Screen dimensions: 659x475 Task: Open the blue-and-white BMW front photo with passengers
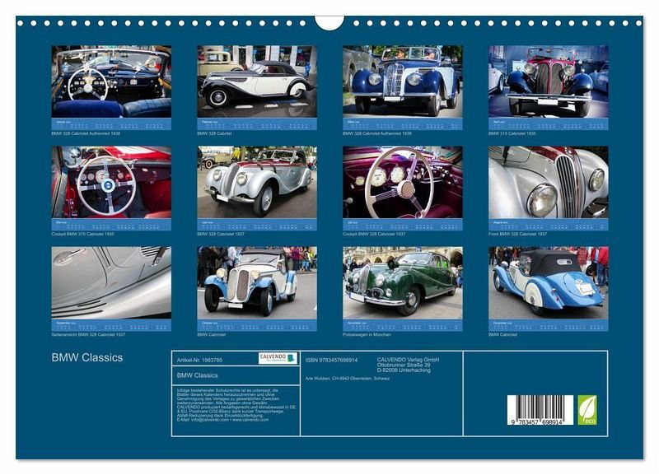(x=403, y=81)
